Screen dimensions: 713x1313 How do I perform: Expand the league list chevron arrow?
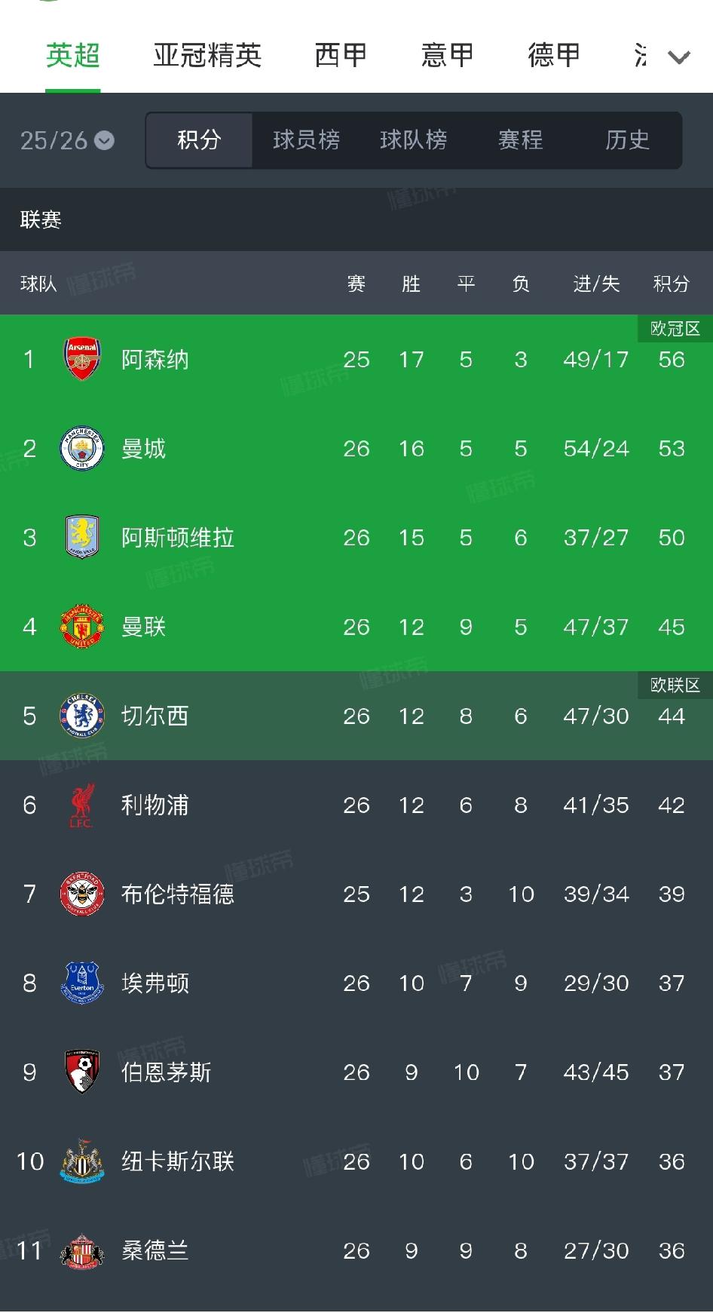click(x=679, y=57)
